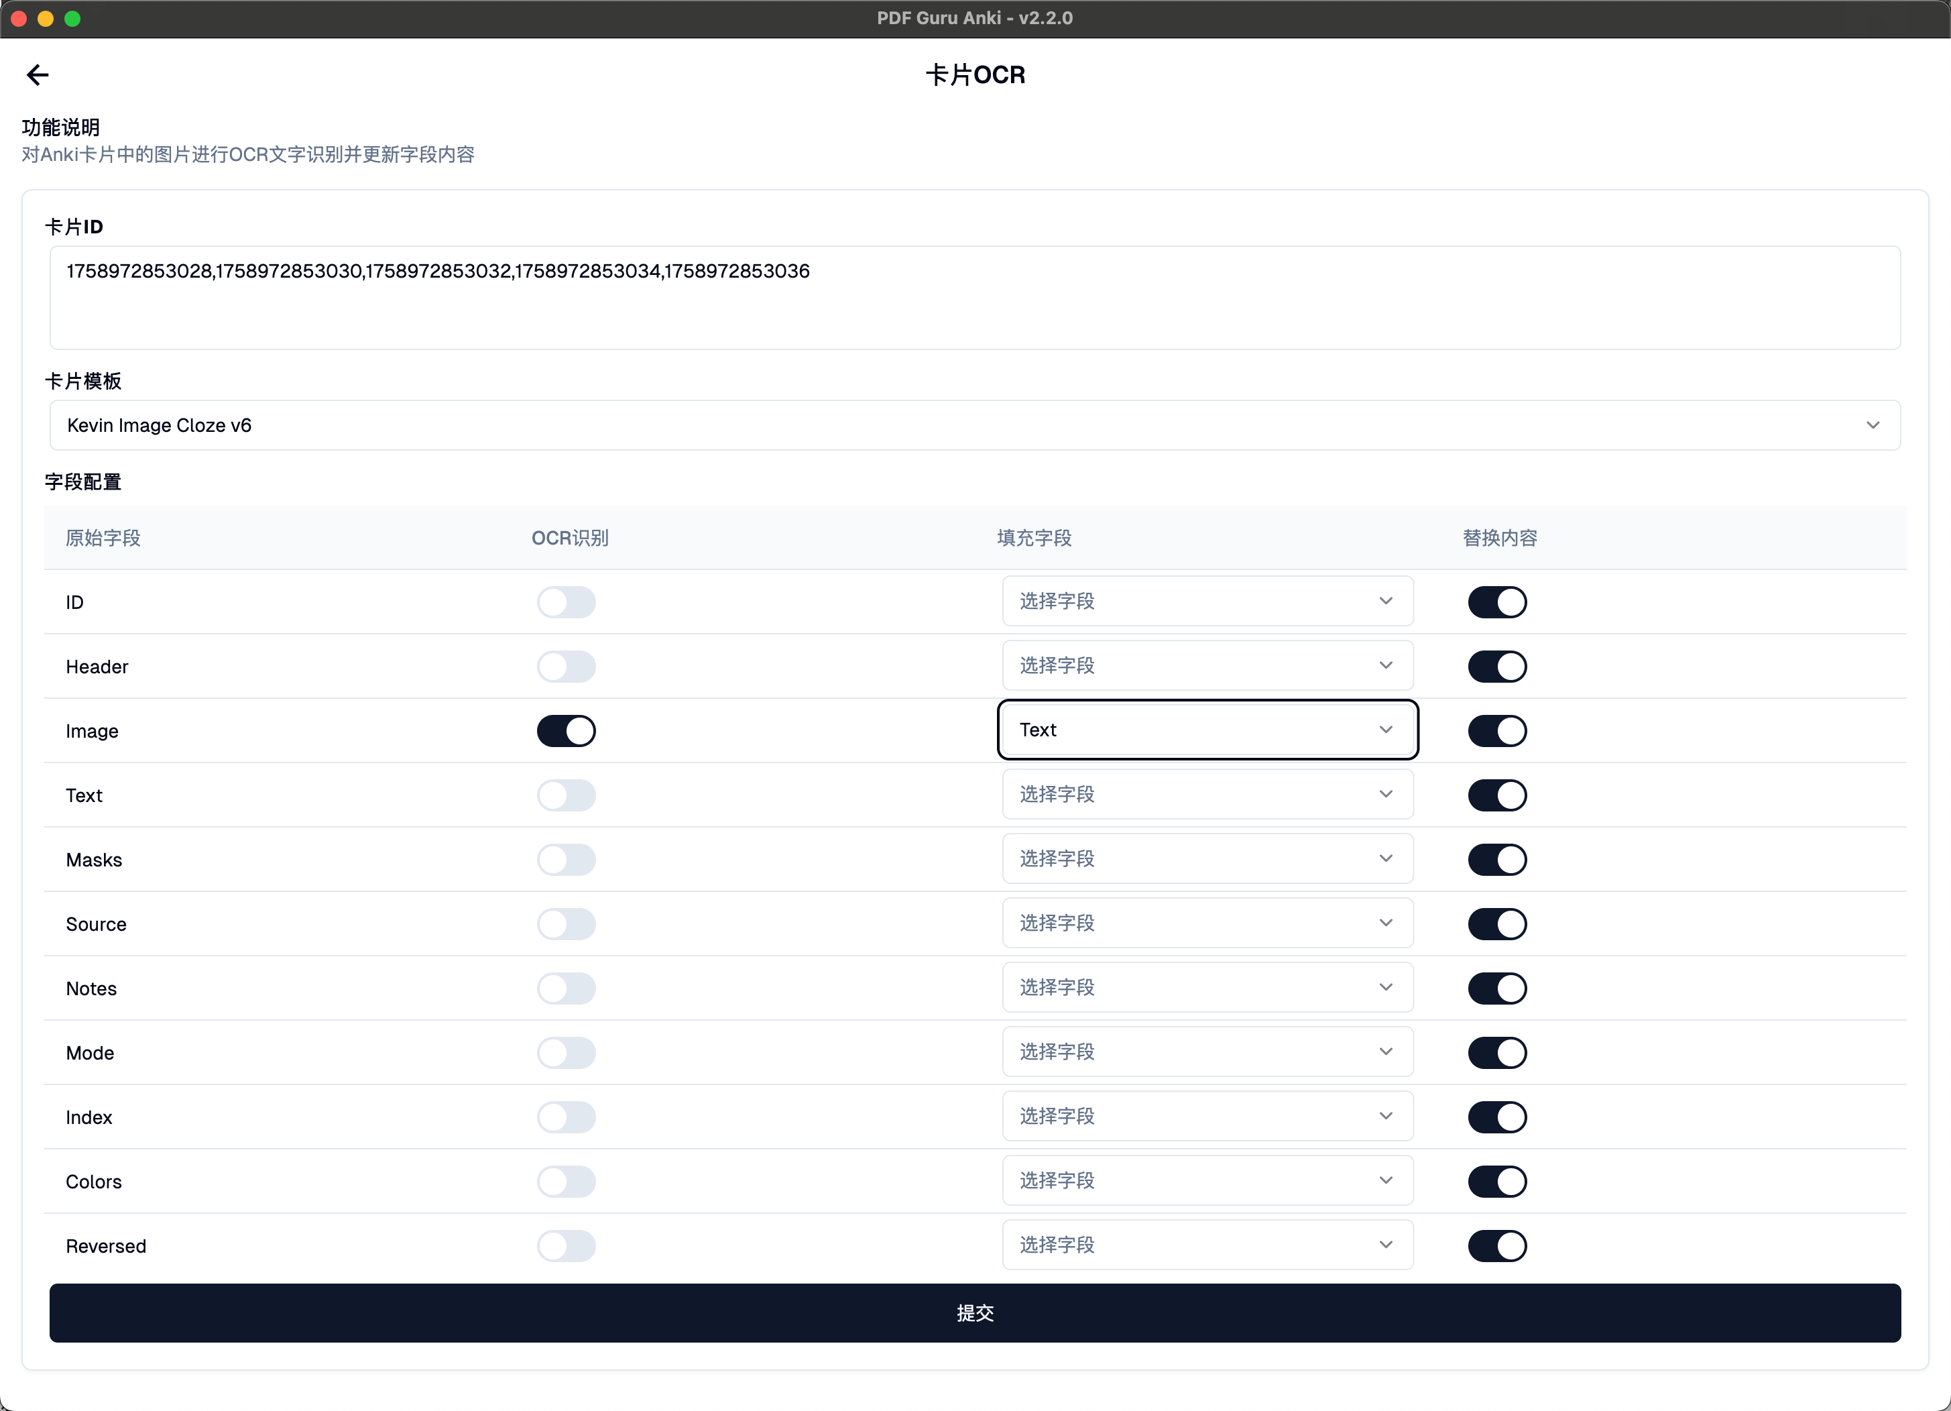Go back using the left arrow icon

38,75
